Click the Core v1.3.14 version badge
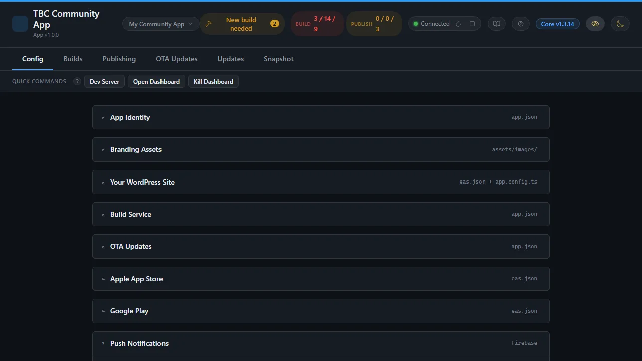The width and height of the screenshot is (642, 361). pos(557,24)
